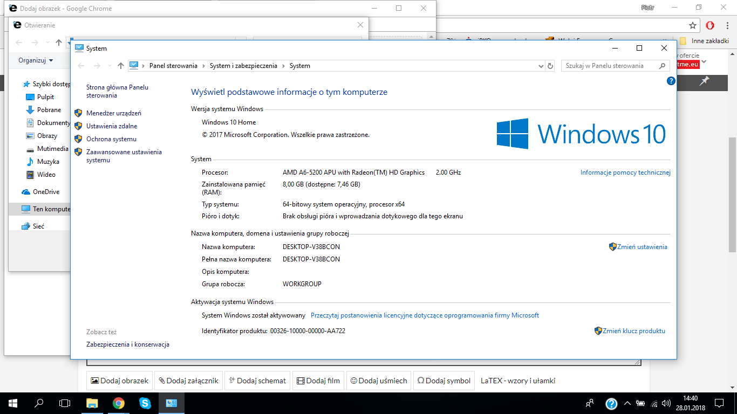737x414 pixels.
Task: Refresh the System window address bar
Action: coord(550,66)
